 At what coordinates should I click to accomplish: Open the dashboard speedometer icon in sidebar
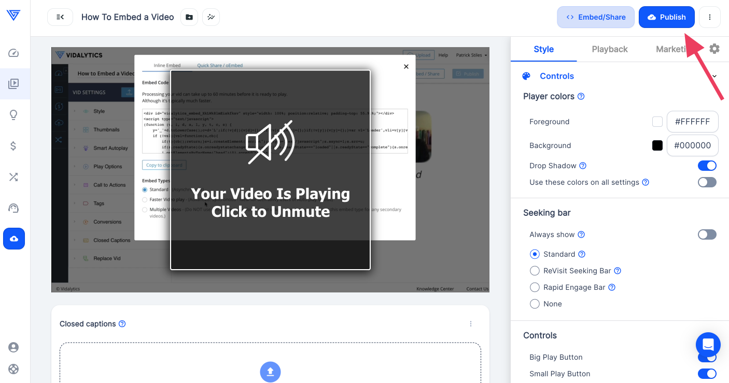click(14, 53)
